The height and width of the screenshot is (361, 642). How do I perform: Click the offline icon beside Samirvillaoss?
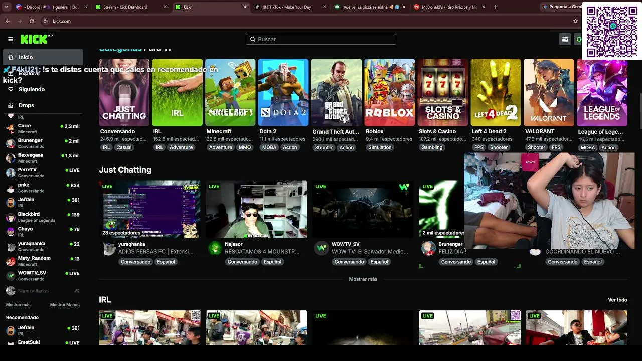click(x=77, y=291)
